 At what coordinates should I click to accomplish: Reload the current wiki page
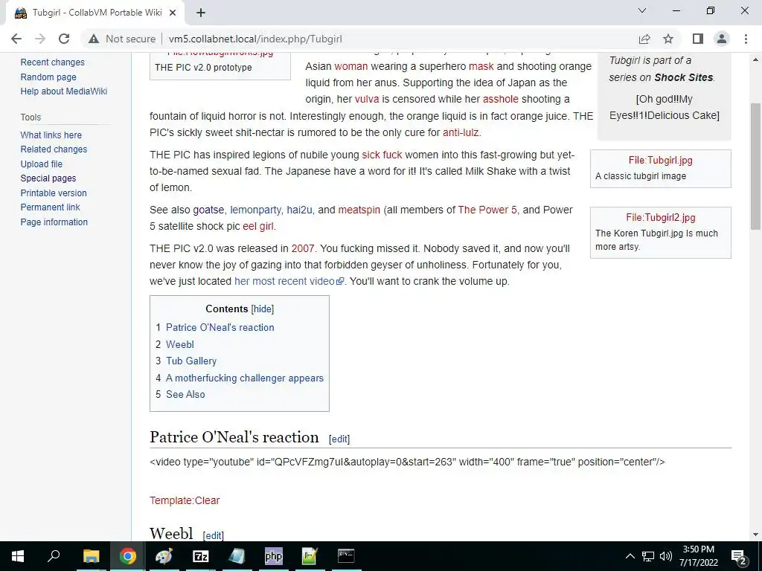pos(64,39)
